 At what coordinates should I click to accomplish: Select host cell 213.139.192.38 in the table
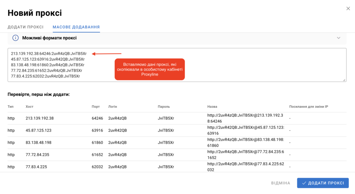[40, 118]
